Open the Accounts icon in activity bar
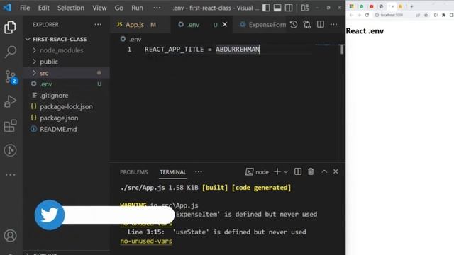 pyautogui.click(x=10, y=236)
